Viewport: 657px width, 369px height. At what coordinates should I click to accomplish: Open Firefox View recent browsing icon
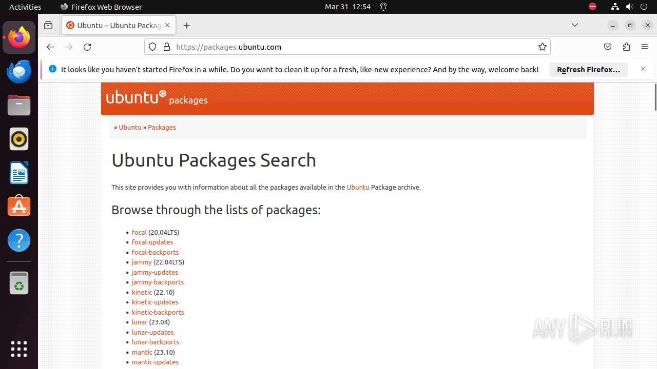point(48,25)
